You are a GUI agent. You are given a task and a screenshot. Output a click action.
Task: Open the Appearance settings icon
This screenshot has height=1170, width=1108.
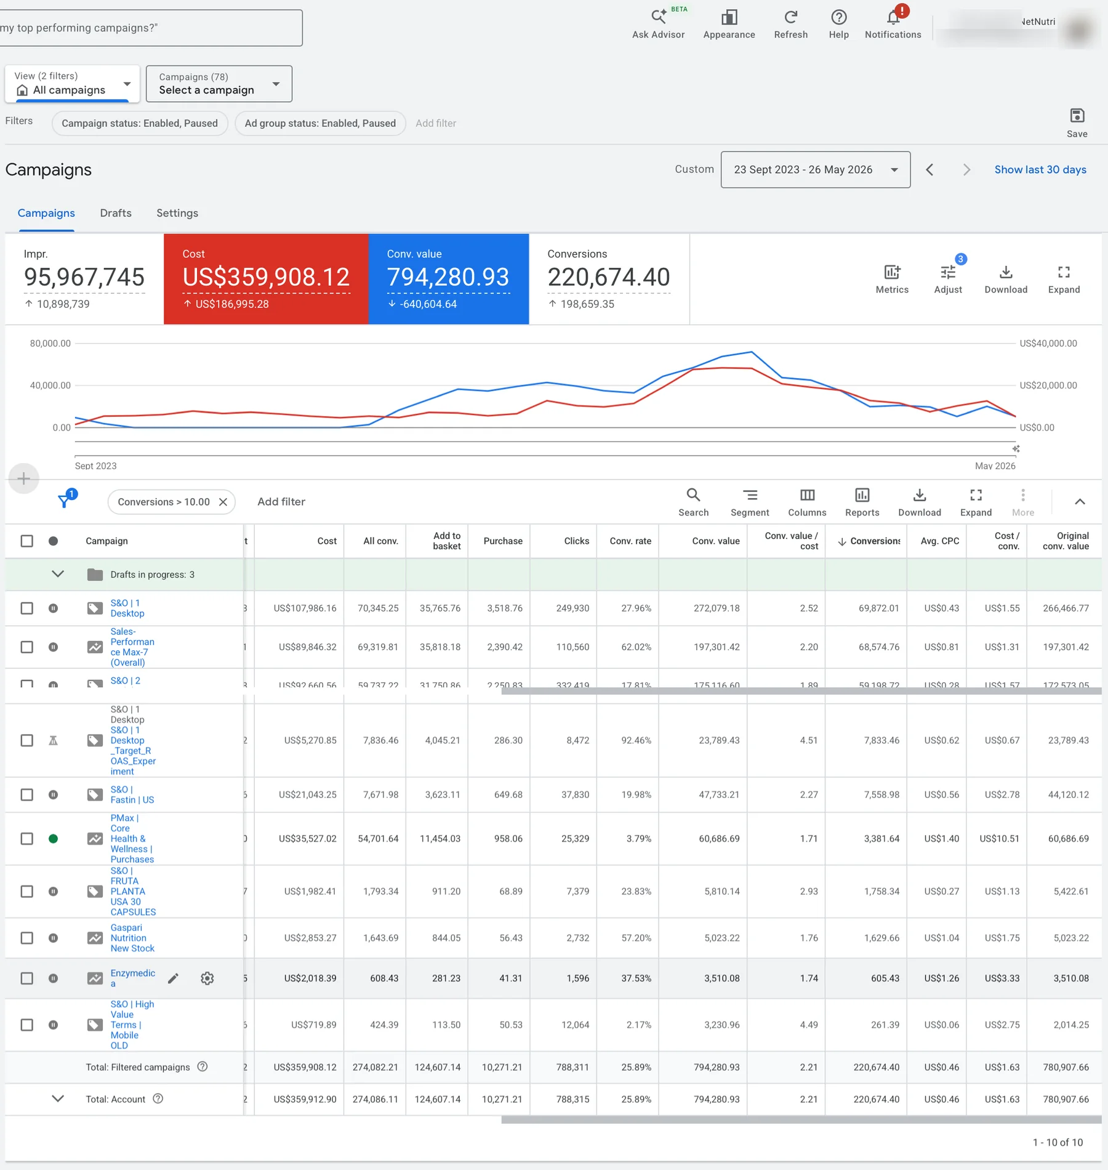(729, 25)
